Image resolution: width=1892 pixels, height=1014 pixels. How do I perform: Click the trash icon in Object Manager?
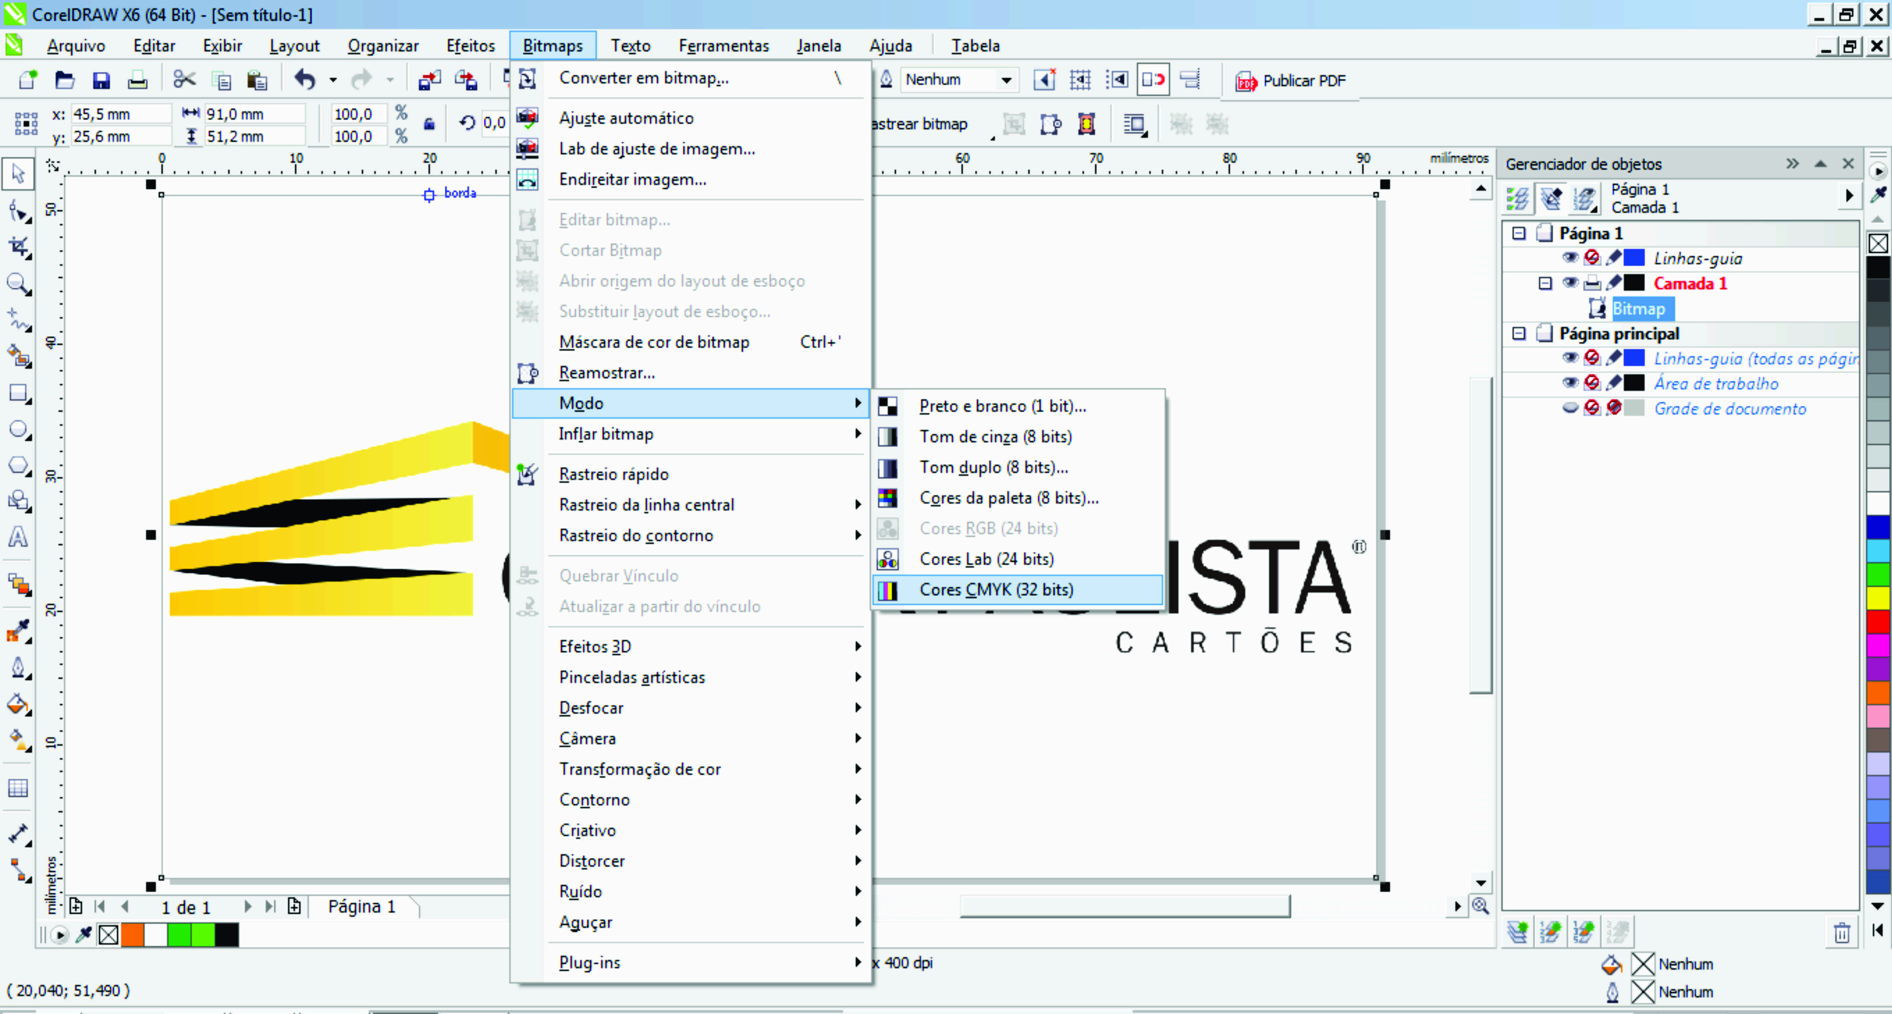tap(1842, 933)
